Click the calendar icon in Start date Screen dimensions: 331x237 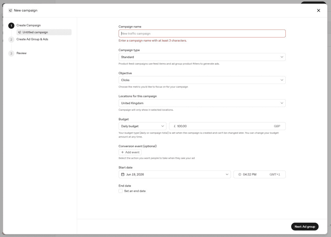pos(123,174)
